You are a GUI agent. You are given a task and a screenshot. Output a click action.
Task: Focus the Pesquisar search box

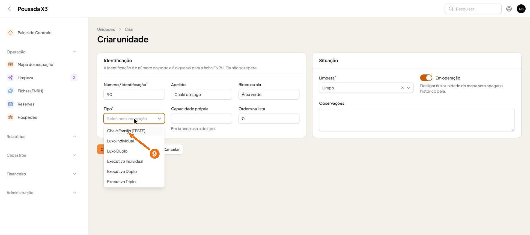click(473, 9)
